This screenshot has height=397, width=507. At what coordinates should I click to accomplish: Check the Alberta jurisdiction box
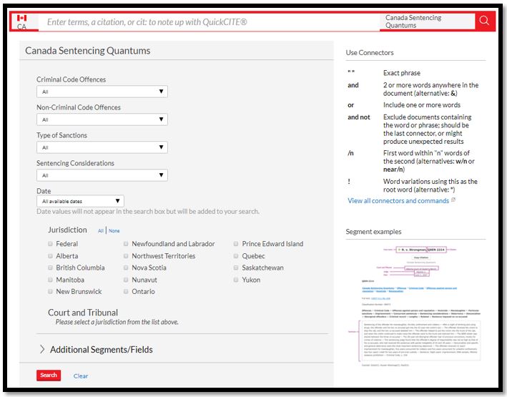50,256
